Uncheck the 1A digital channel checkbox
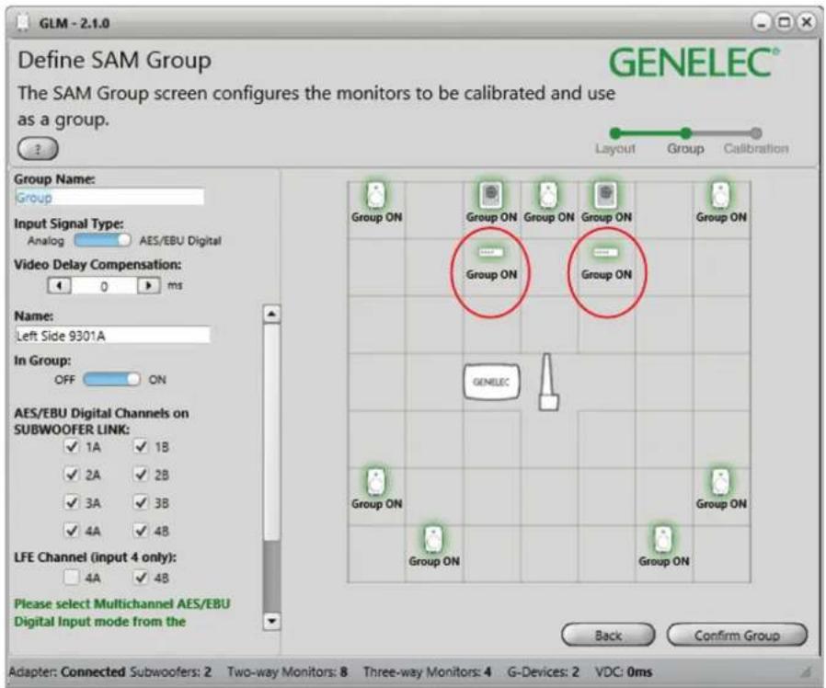This screenshot has width=826, height=688. pyautogui.click(x=71, y=447)
